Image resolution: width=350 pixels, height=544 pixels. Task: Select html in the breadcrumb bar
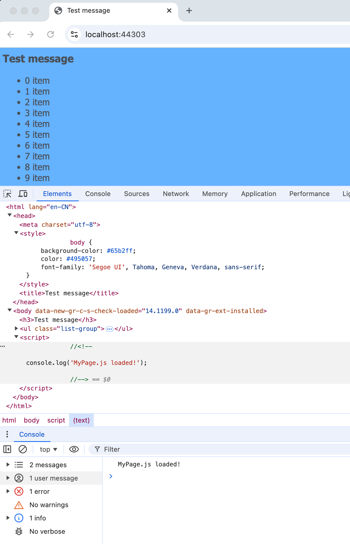click(9, 420)
